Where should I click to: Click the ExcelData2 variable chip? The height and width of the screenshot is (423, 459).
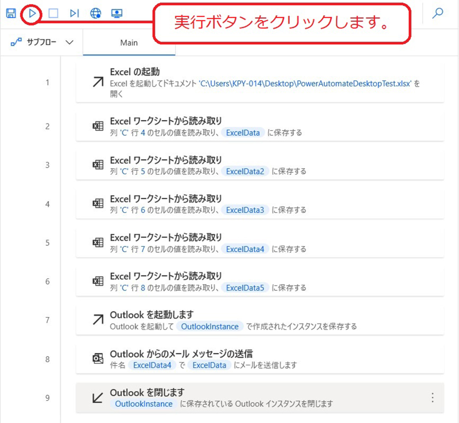[245, 172]
